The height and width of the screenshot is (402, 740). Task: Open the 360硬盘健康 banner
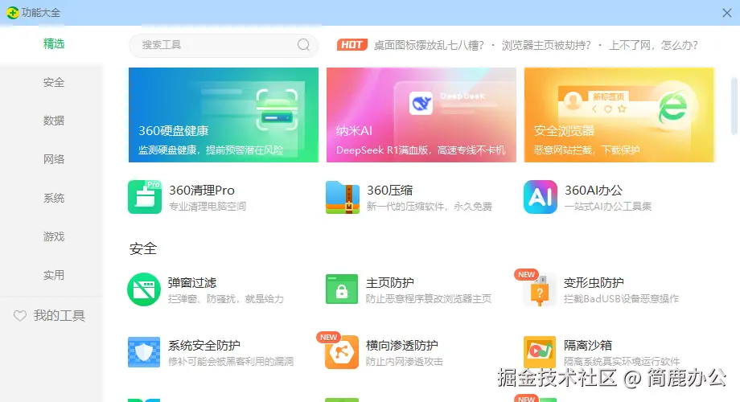pyautogui.click(x=224, y=115)
